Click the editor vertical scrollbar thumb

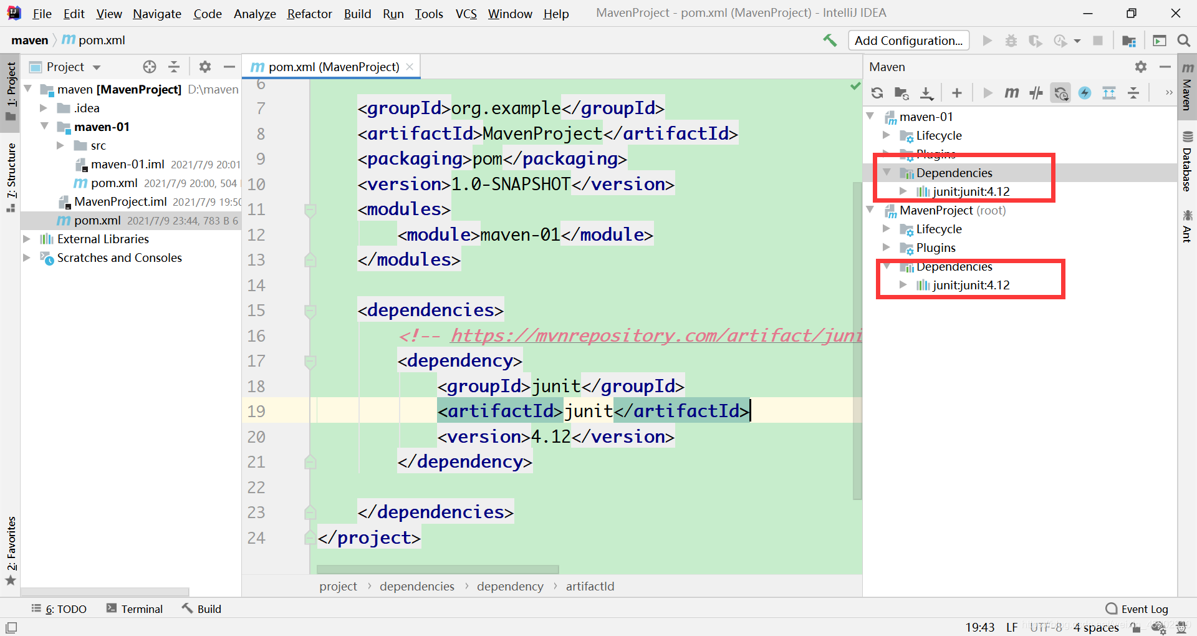click(x=857, y=340)
